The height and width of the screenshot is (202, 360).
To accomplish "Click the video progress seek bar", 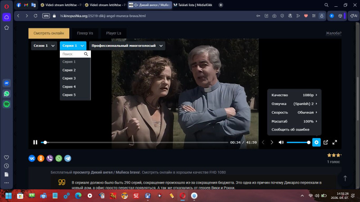I will click(x=135, y=142).
